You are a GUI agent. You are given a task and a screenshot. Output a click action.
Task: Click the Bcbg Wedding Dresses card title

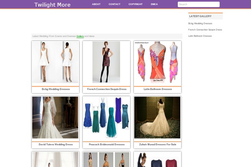pos(56,89)
